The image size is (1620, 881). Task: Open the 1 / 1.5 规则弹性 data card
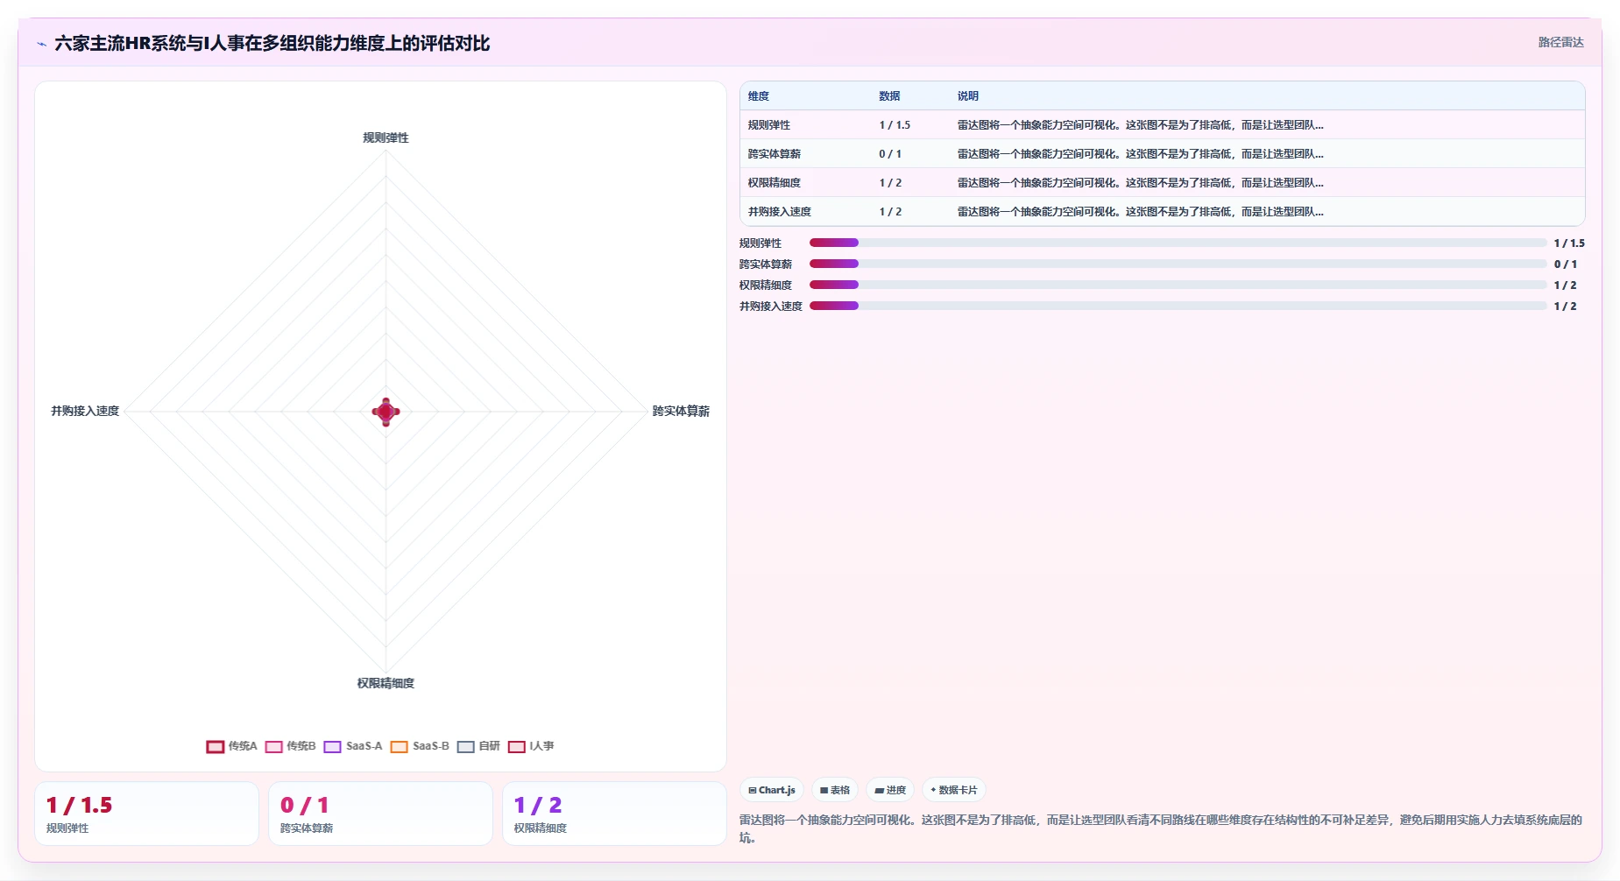[146, 814]
